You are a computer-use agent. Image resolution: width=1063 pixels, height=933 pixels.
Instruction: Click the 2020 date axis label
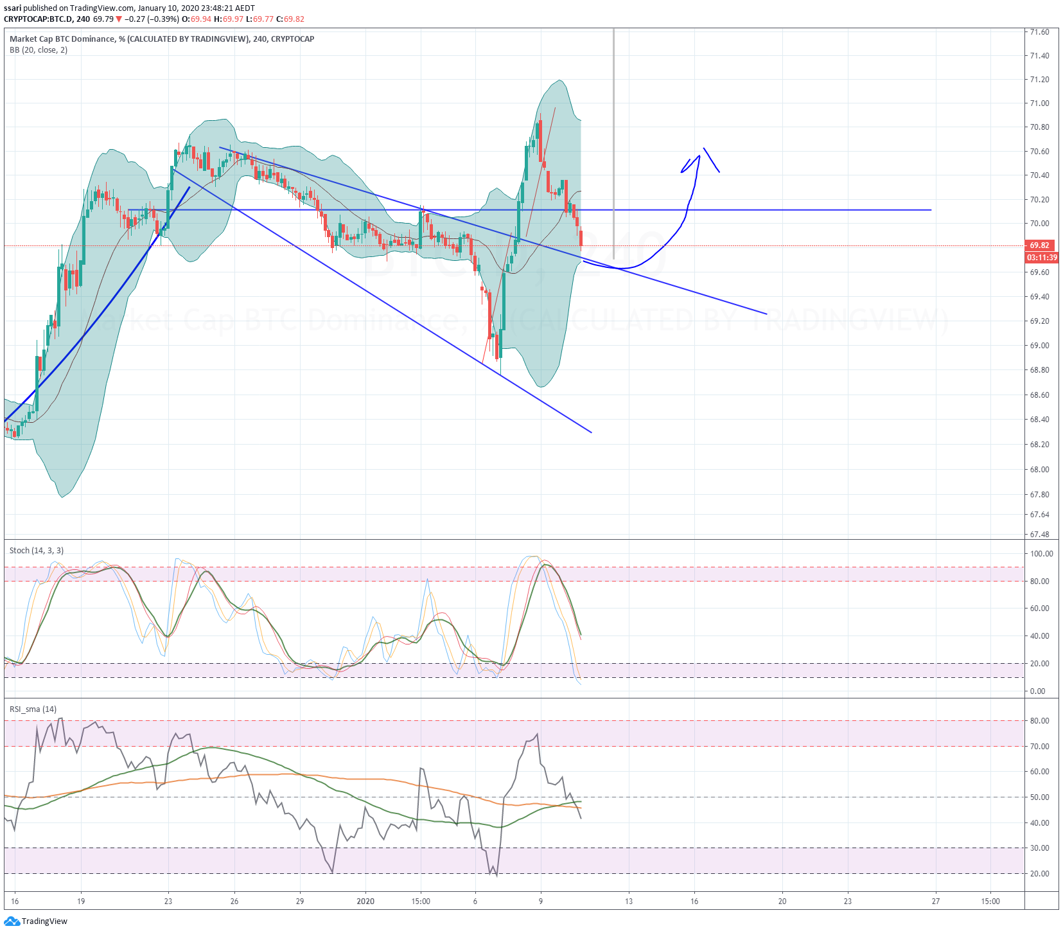point(365,902)
